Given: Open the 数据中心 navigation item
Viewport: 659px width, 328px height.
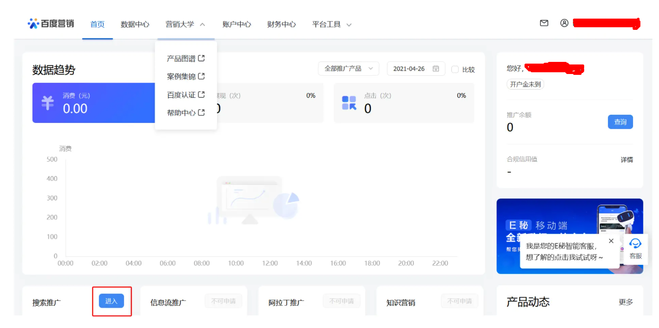Looking at the screenshot, I should pyautogui.click(x=135, y=24).
